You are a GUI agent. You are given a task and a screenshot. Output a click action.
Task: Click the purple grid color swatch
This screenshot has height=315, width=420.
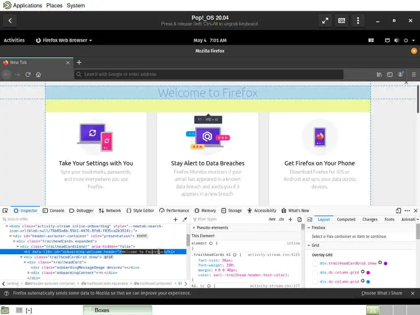click(386, 264)
